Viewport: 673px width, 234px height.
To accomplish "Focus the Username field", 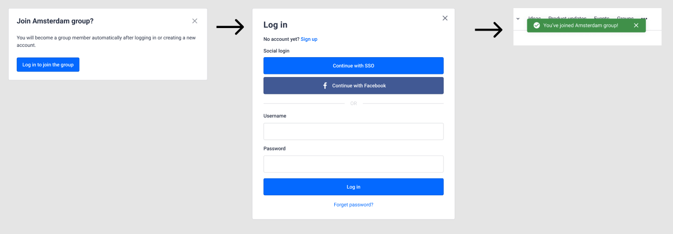I will (x=354, y=132).
